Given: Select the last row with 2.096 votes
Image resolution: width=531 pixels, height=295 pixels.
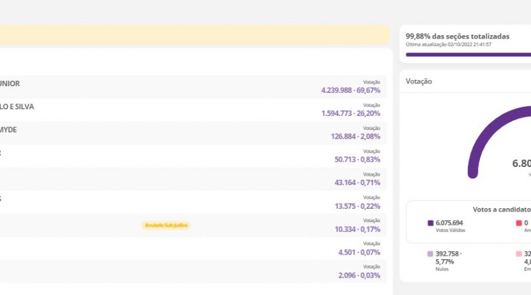Looking at the screenshot, I should click(x=192, y=272).
